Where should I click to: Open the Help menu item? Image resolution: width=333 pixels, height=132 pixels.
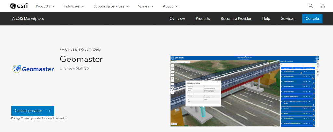[x=266, y=18]
